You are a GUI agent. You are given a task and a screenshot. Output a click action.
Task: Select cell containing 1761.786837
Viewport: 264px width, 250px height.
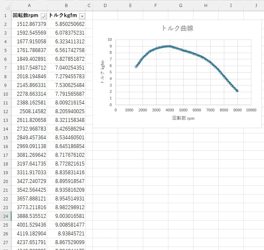pos(29,50)
